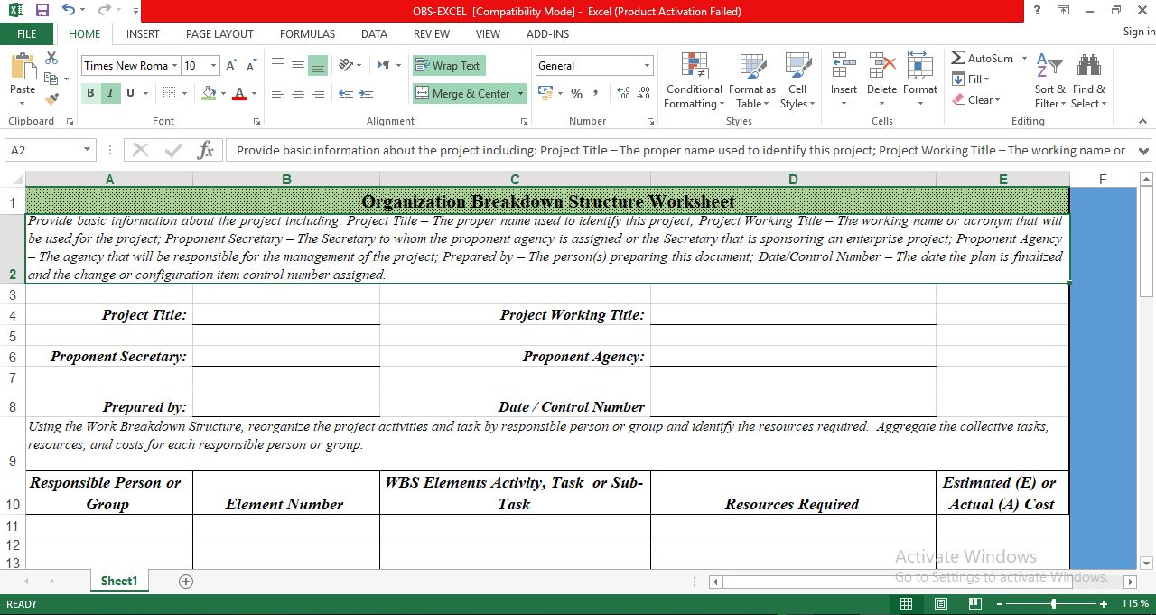Apply Bold formatting

coord(90,93)
